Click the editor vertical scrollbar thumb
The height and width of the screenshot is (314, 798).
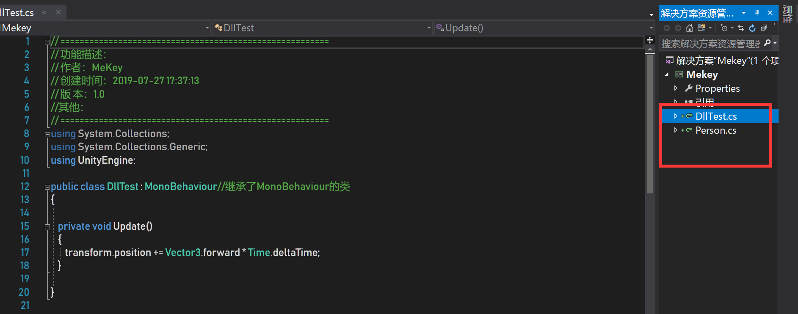point(650,124)
